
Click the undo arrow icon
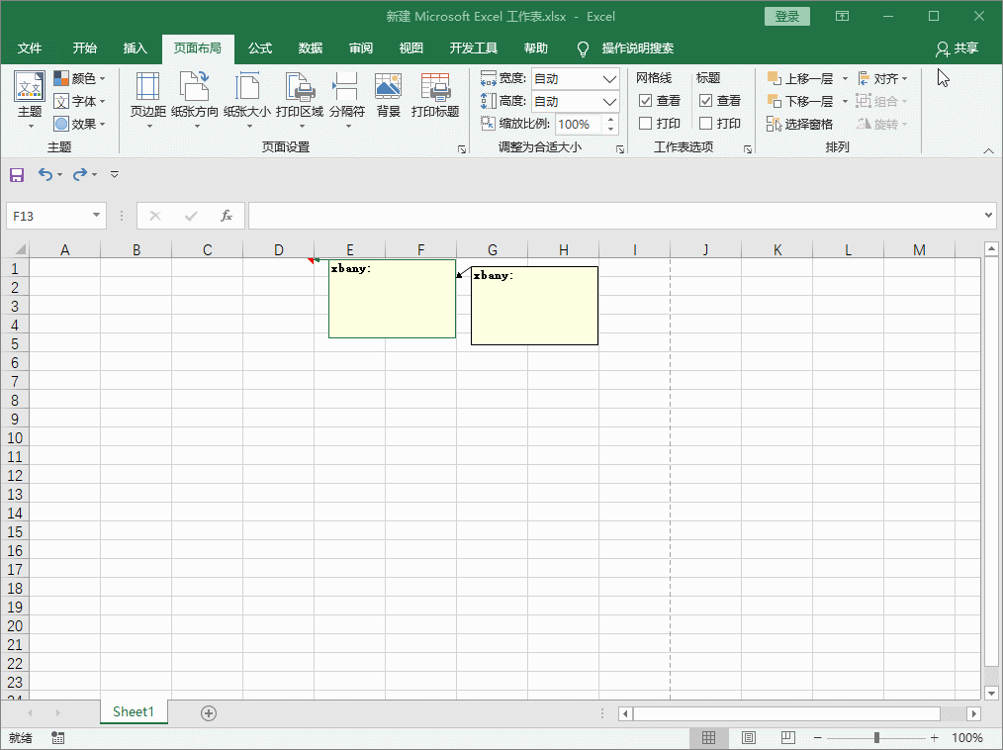(45, 174)
